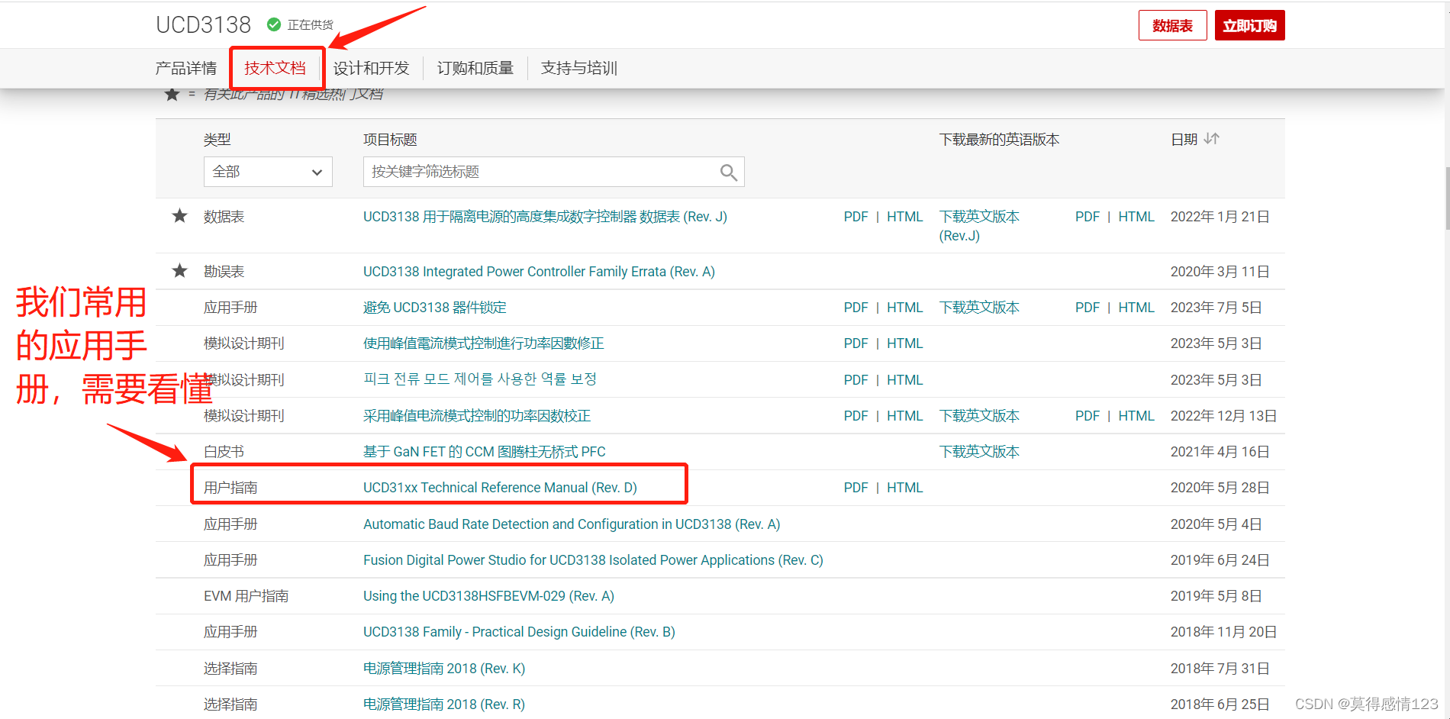
Task: Click 下载英文版本 (Rev.J) link in 数据表 row
Action: click(x=979, y=226)
